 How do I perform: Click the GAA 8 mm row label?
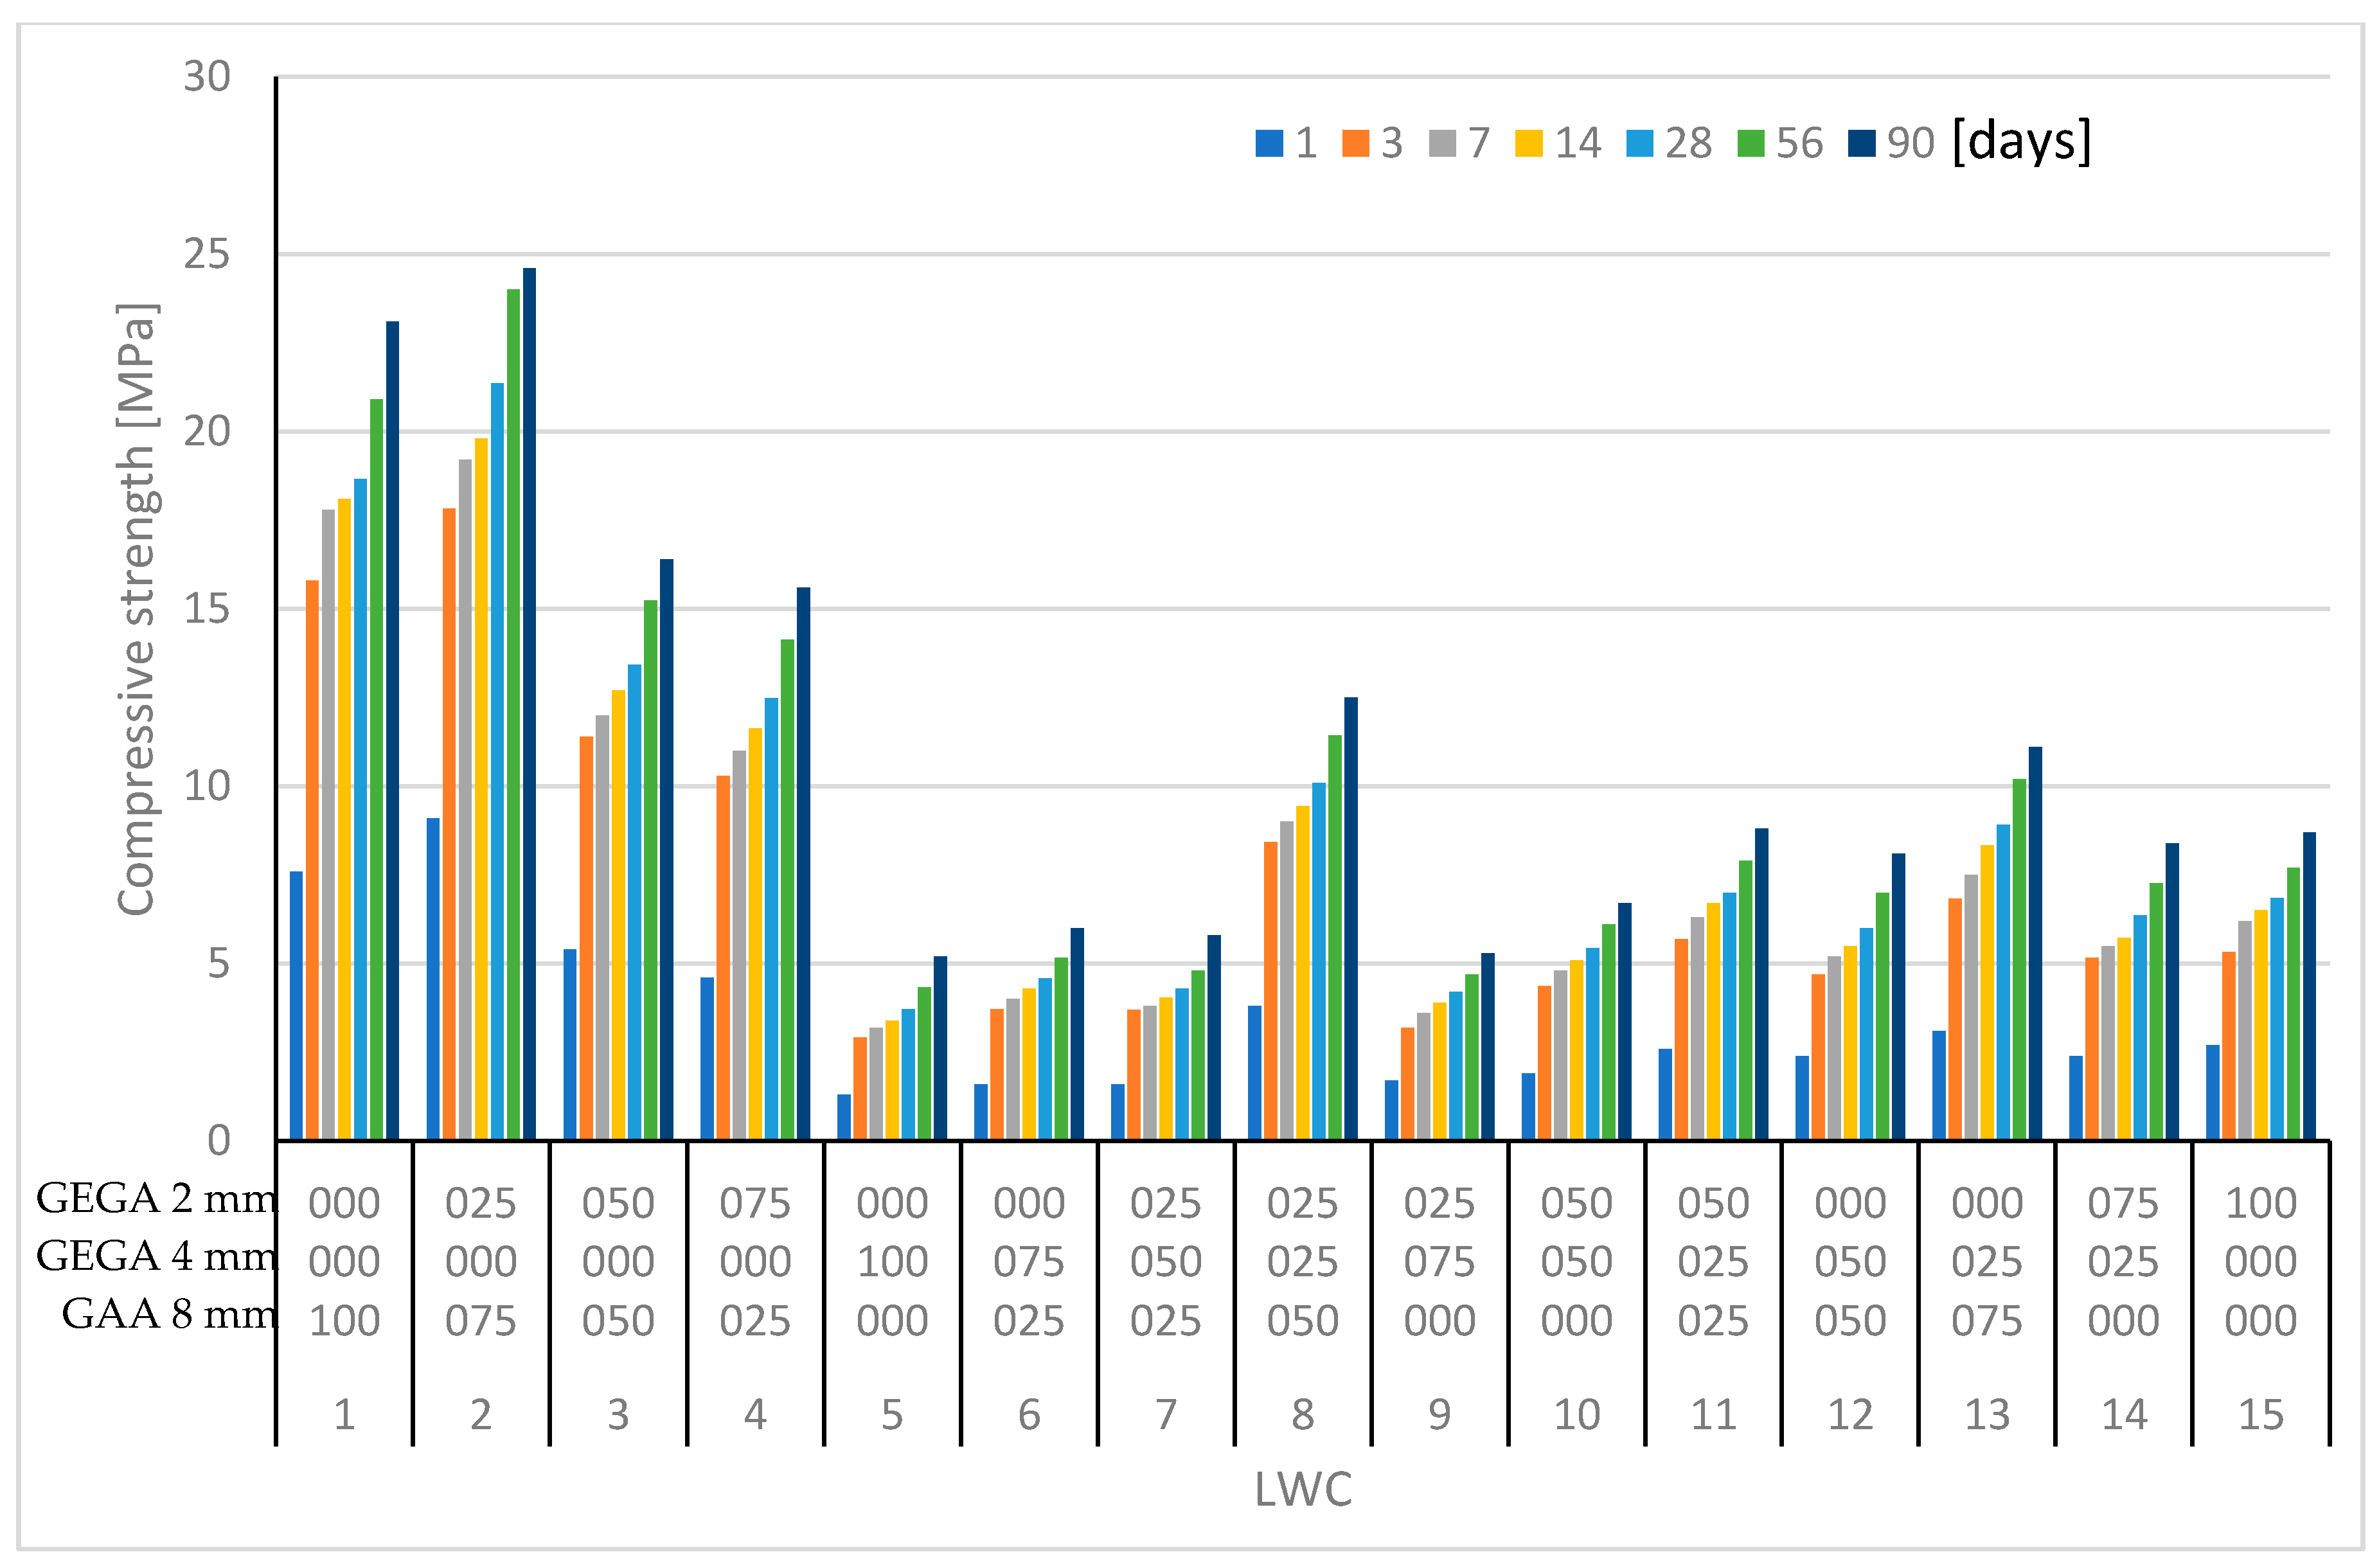coord(168,1314)
